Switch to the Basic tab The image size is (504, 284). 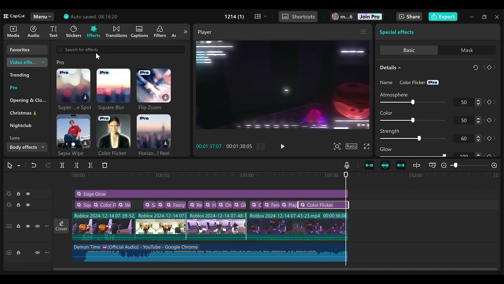pos(409,50)
